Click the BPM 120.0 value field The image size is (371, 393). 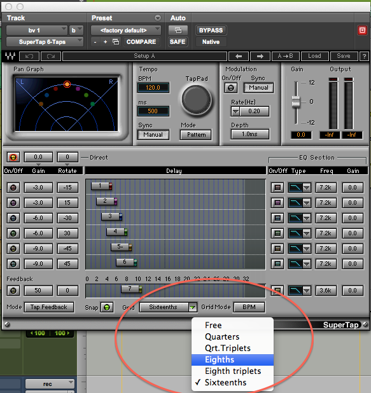coord(153,88)
